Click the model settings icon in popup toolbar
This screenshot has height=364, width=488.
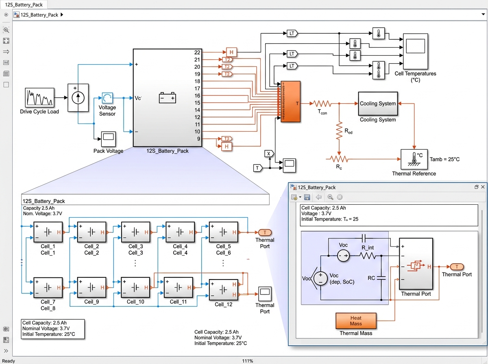click(294, 197)
